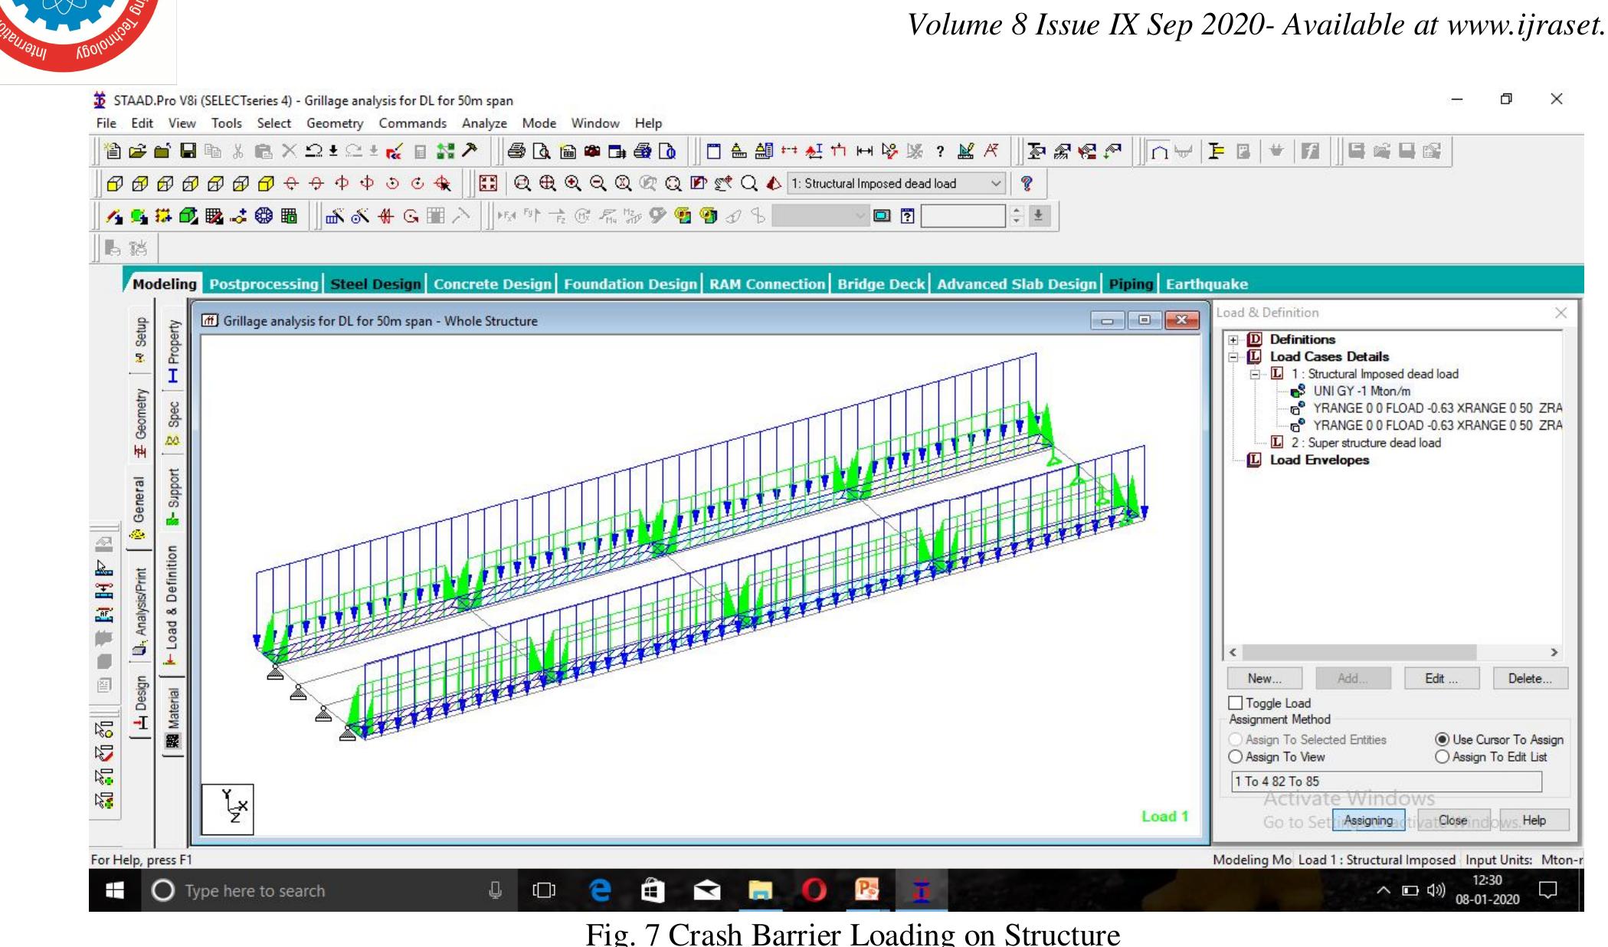
Task: Choose Assign To Edit List option
Action: coord(1440,757)
